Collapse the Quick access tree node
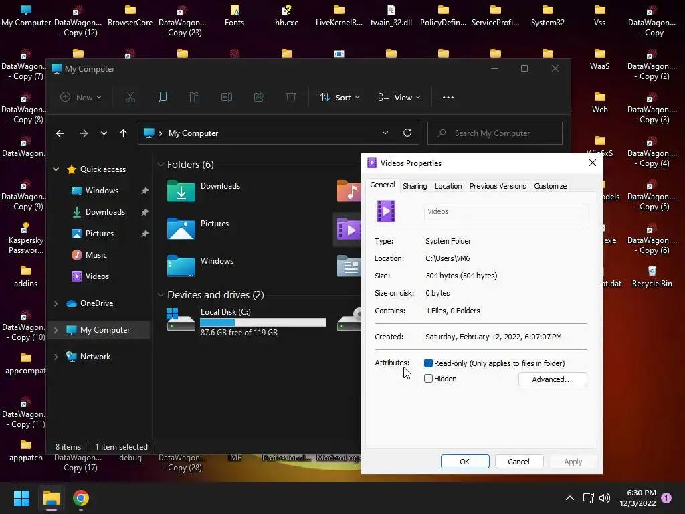 [x=56, y=169]
